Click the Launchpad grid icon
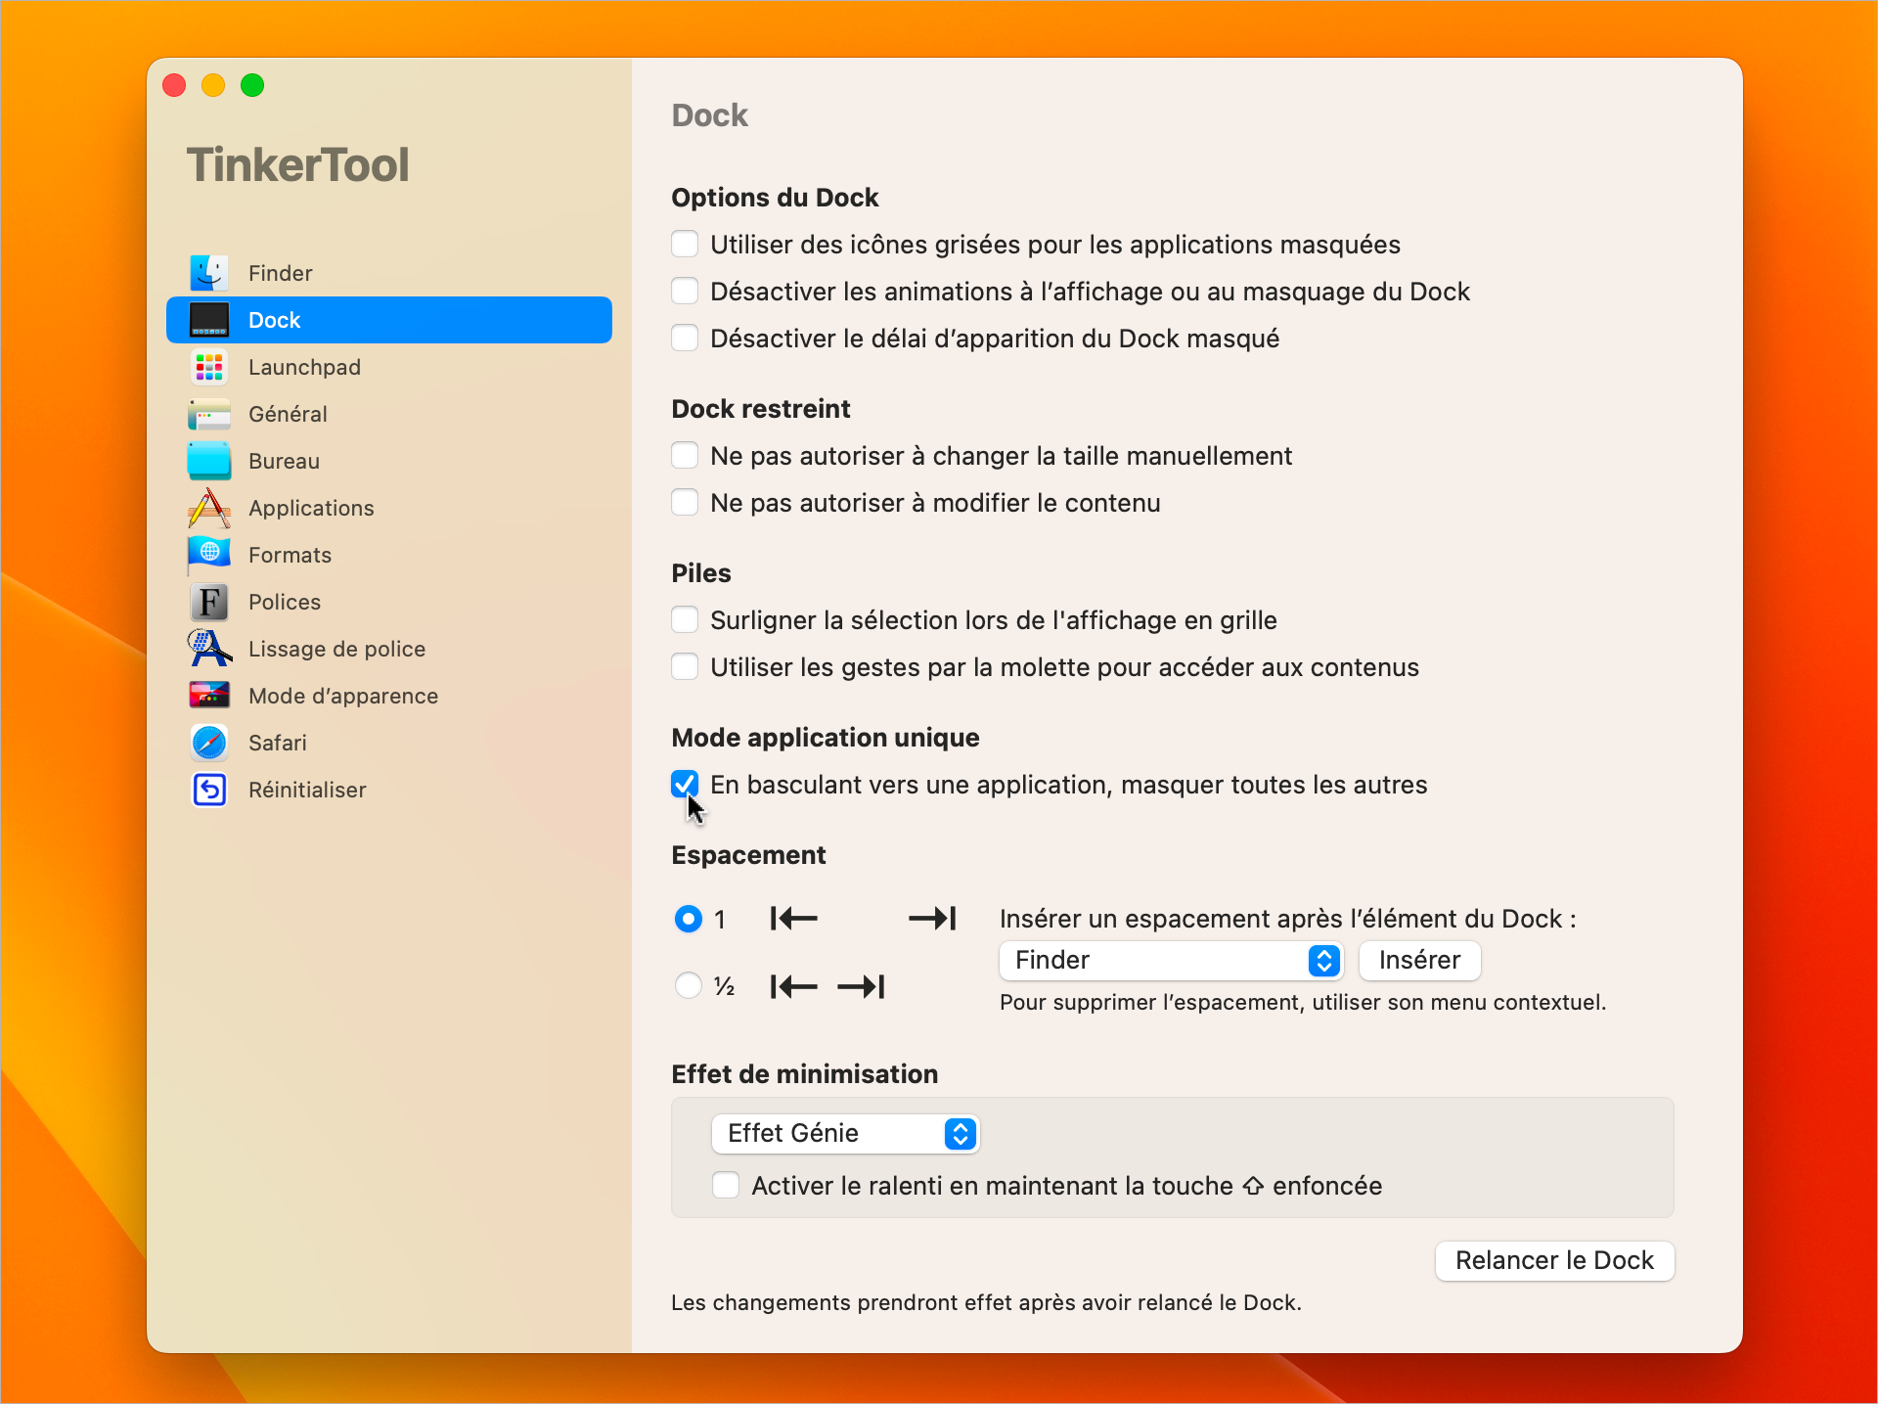1878x1404 pixels. click(209, 367)
